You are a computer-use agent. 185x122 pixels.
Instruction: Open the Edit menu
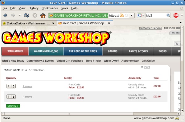point(13,8)
